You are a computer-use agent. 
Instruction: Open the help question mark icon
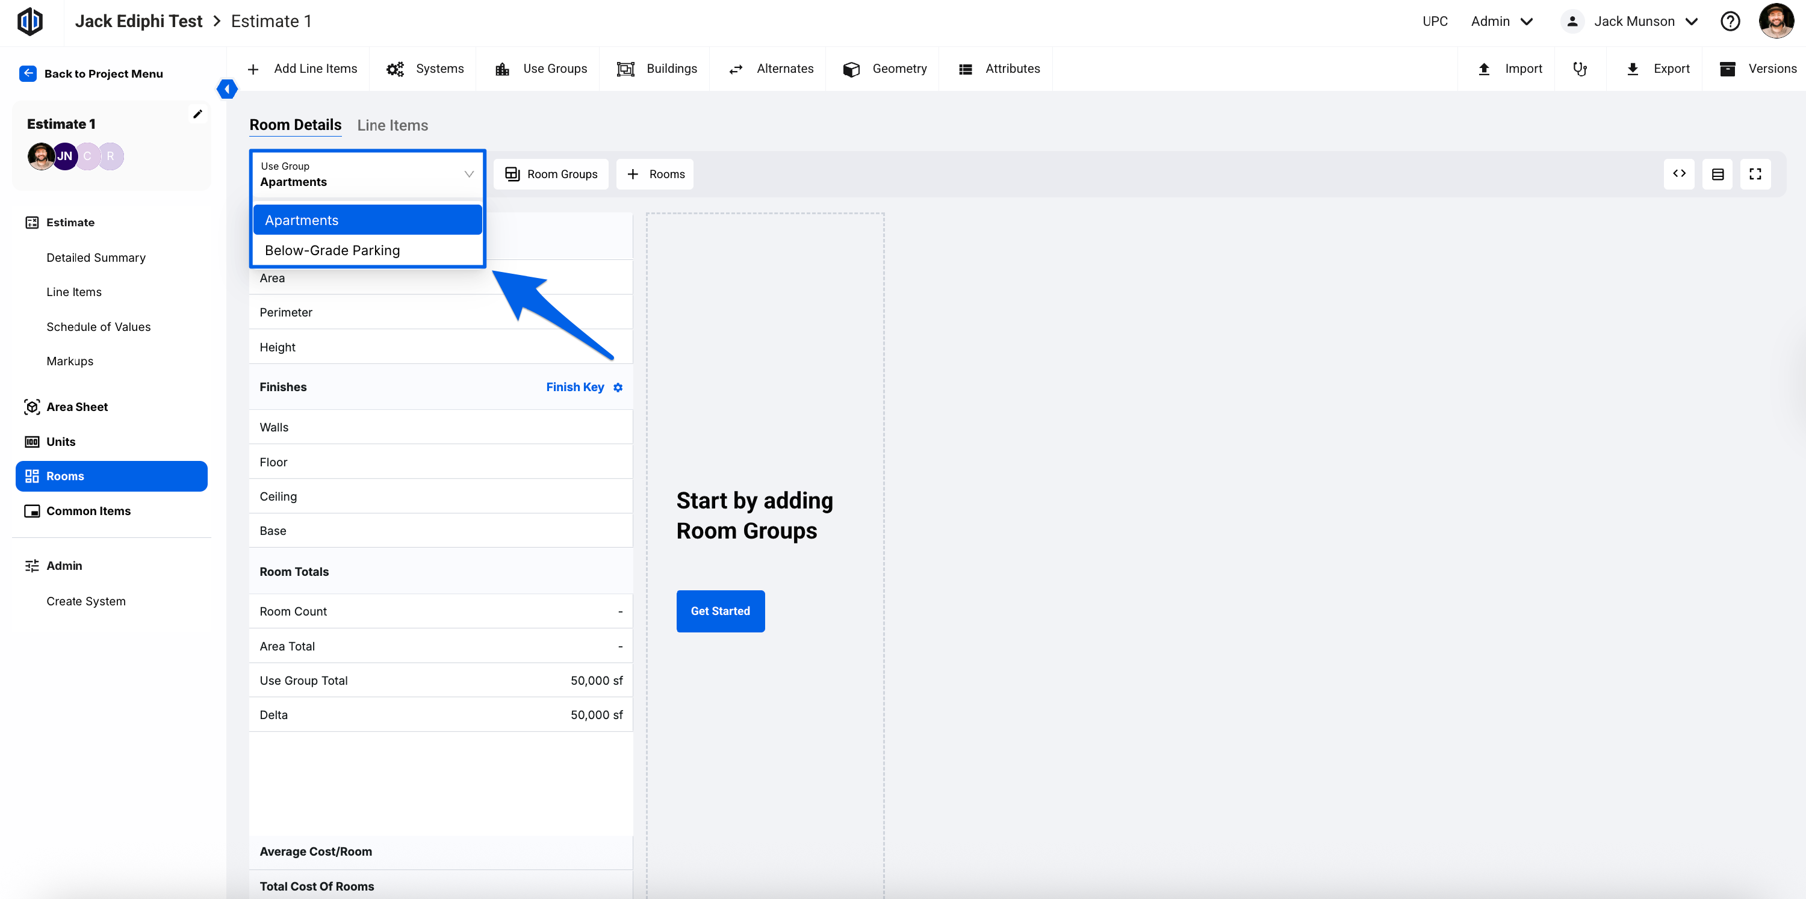click(x=1730, y=22)
